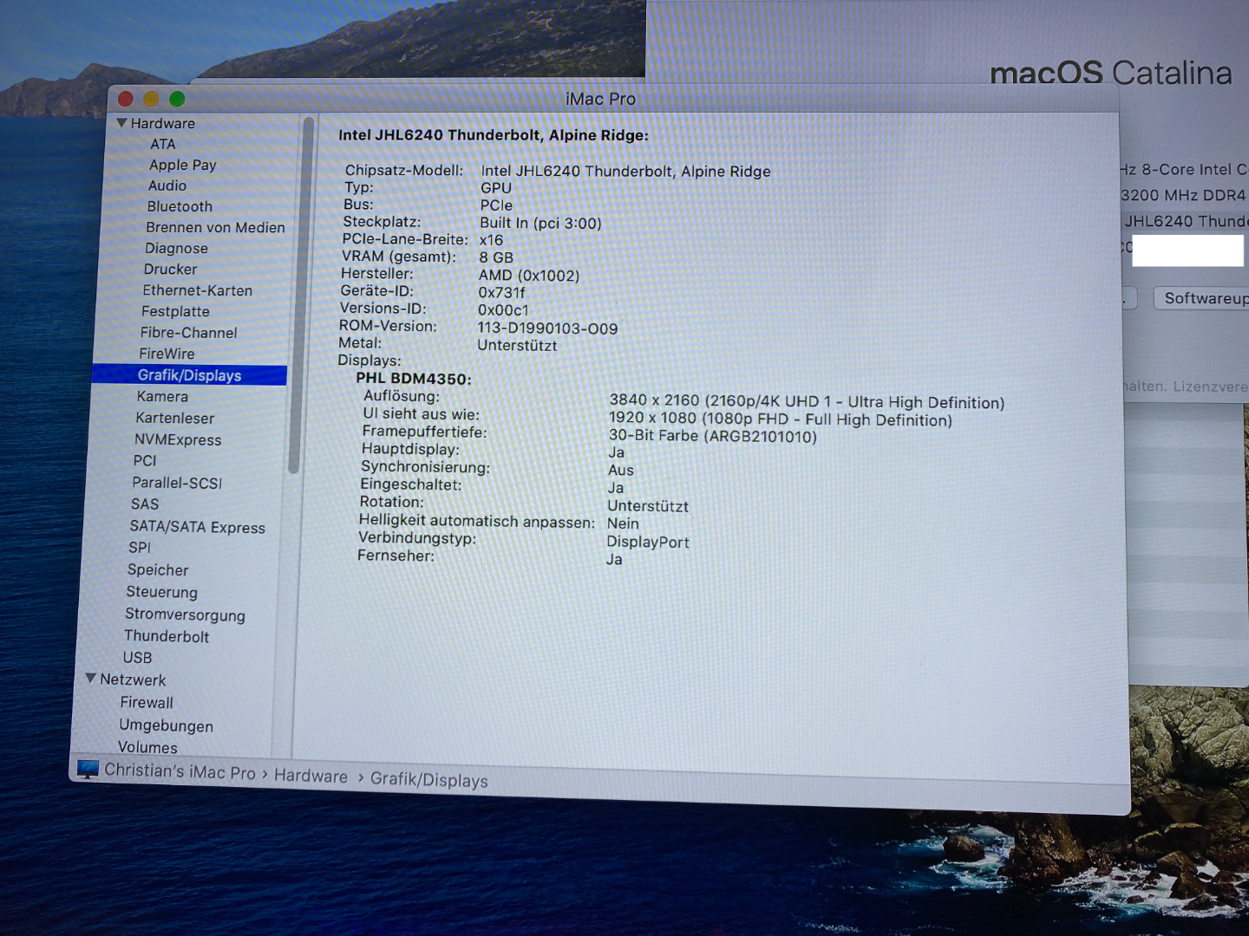Click the 30-Bit Farbe framebuffer value
Screen dimensions: 1249x936
point(713,436)
